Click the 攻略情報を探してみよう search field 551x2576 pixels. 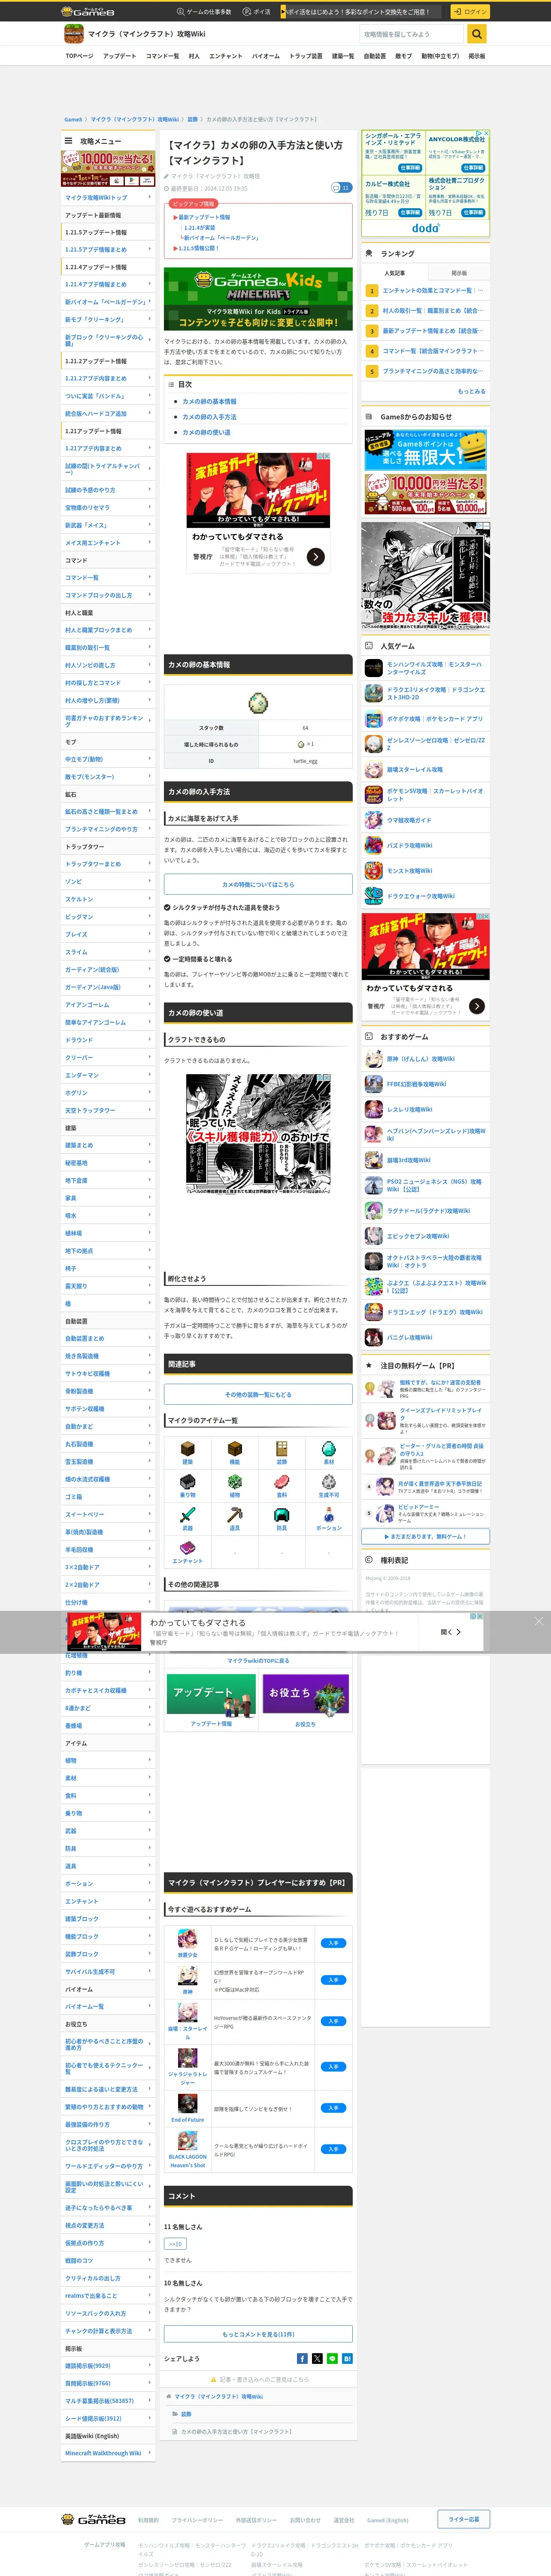(413, 34)
